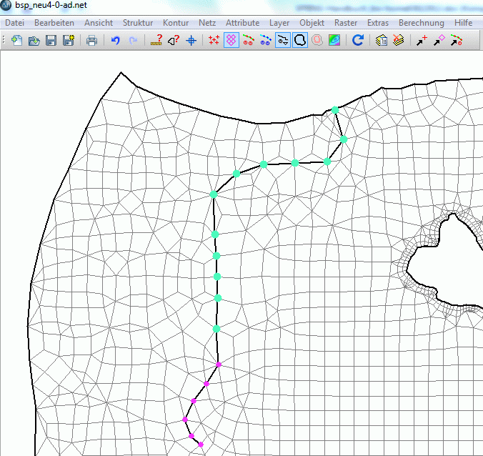Open the Datei menu
The image size is (483, 456).
[14, 23]
